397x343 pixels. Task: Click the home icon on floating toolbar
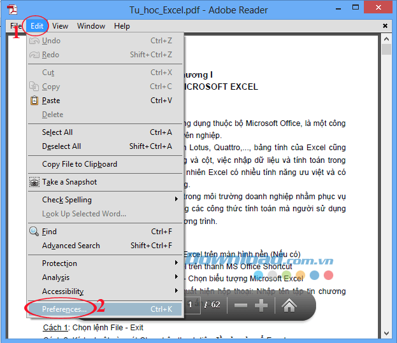pos(289,305)
